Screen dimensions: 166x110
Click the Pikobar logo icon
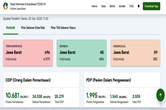point(6,6)
